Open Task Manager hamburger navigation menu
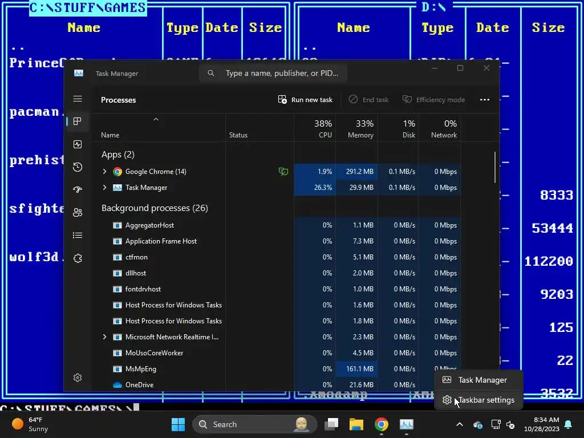The height and width of the screenshot is (438, 584). [x=78, y=99]
